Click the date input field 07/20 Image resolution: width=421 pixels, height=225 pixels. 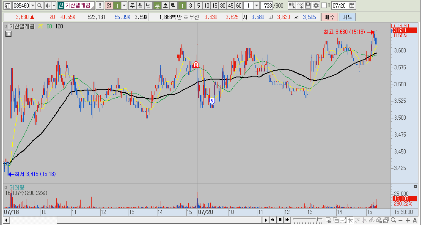click(339, 5)
